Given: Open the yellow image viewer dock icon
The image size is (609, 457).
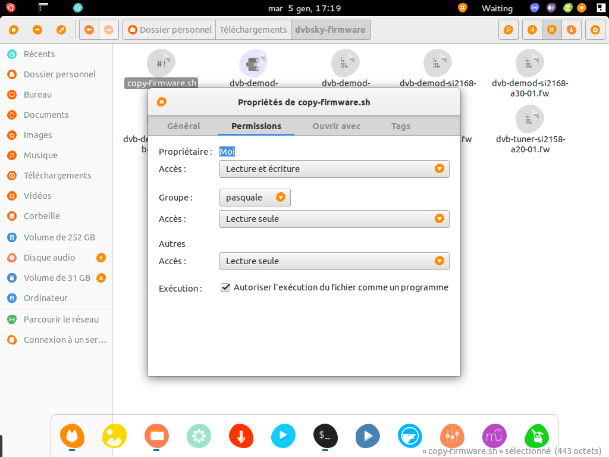Looking at the screenshot, I should click(x=115, y=436).
